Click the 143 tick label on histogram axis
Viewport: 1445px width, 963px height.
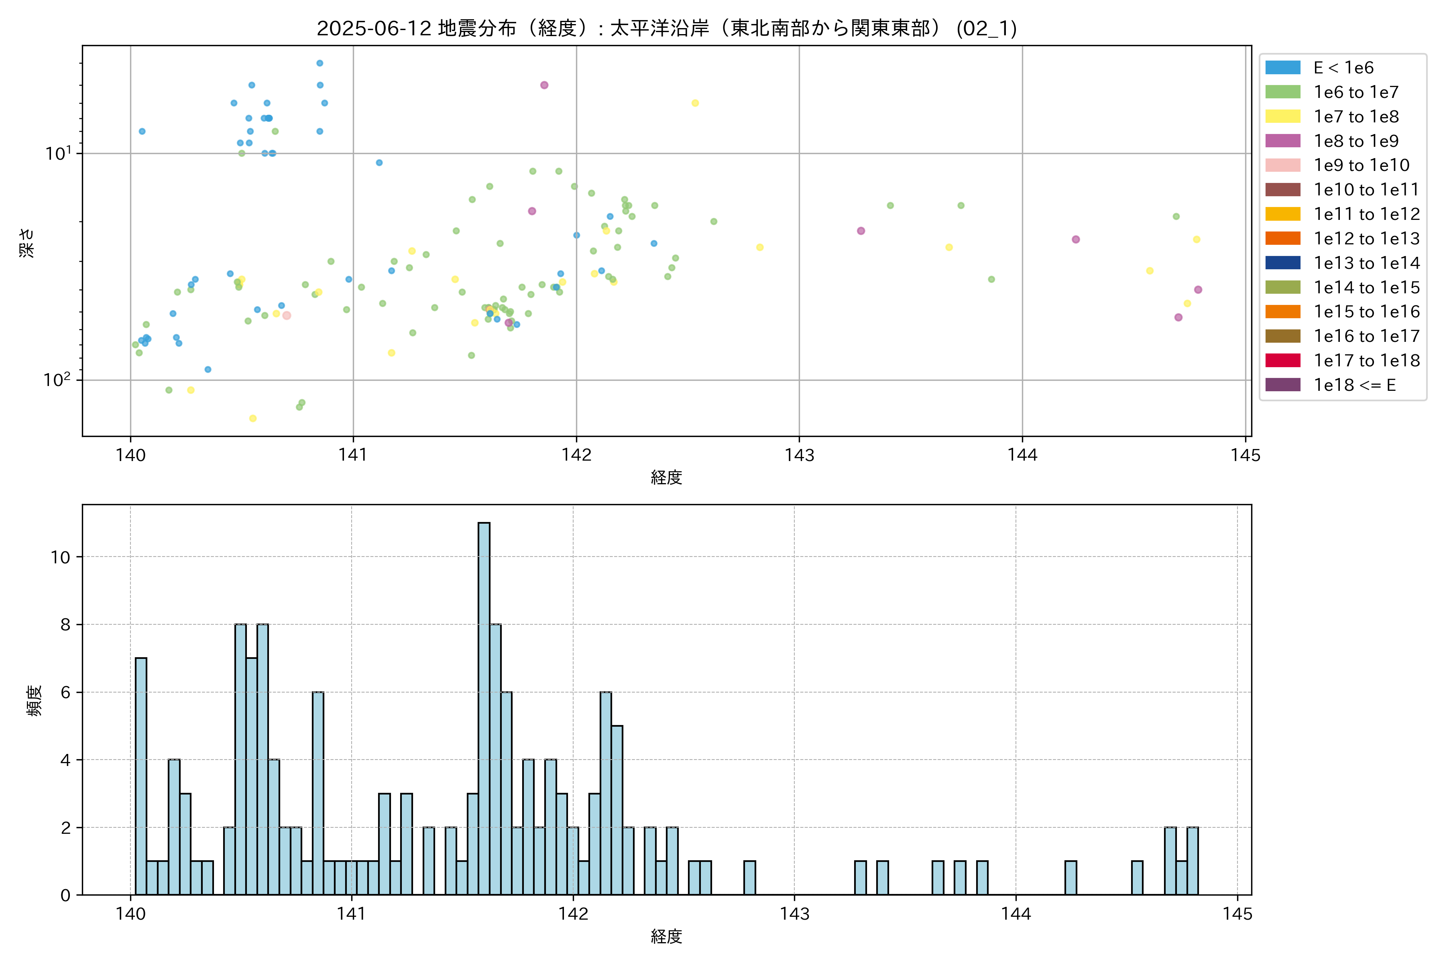[x=794, y=914]
